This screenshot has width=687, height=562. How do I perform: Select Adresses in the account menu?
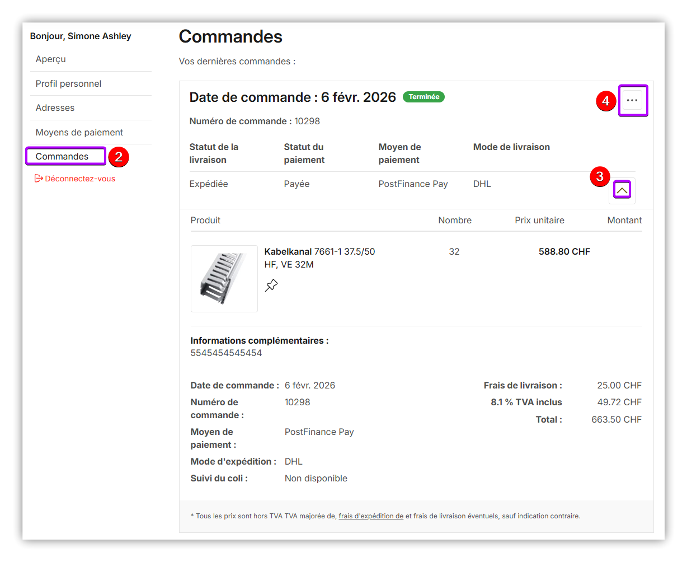(55, 108)
